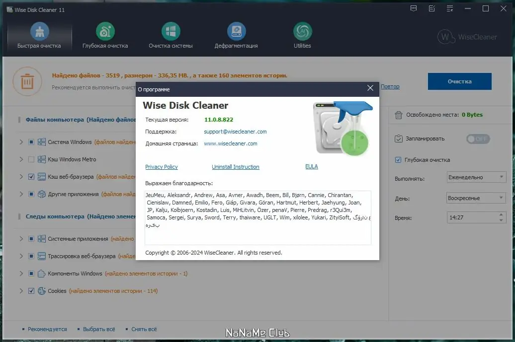Viewport: 515px width, 342px height.
Task: Open the feedback icon in the title bar
Action: [413, 8]
